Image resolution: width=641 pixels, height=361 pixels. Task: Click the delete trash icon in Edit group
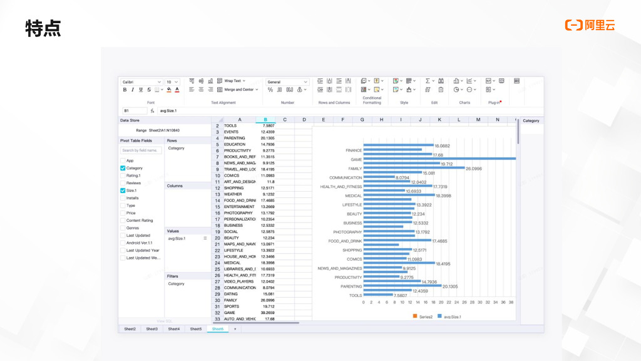click(x=441, y=90)
